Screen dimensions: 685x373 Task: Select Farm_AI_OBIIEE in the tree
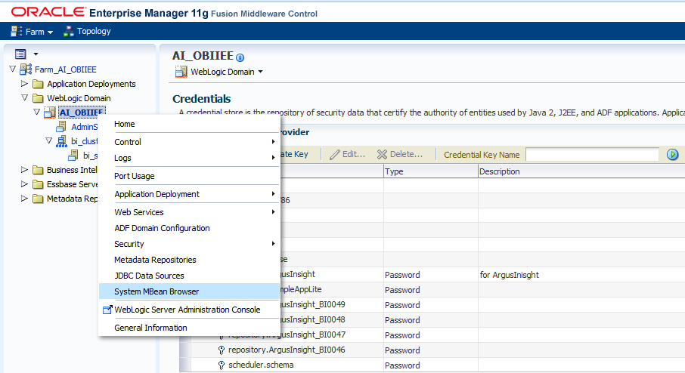[x=66, y=69]
